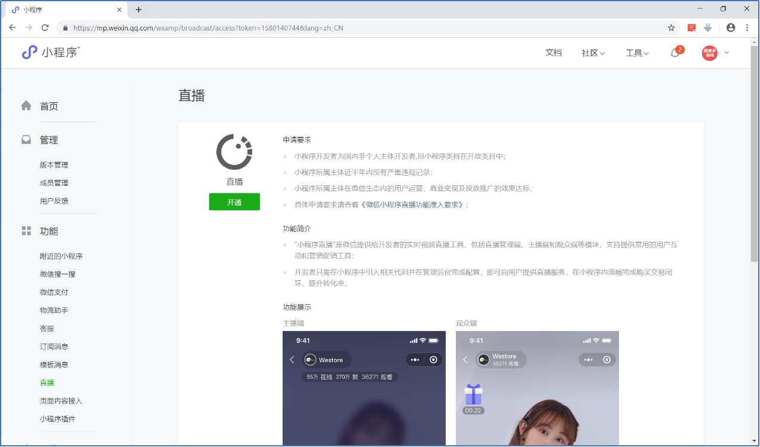Open 物流助手 in sidebar
Screen dimensions: 760x447
click(x=54, y=310)
